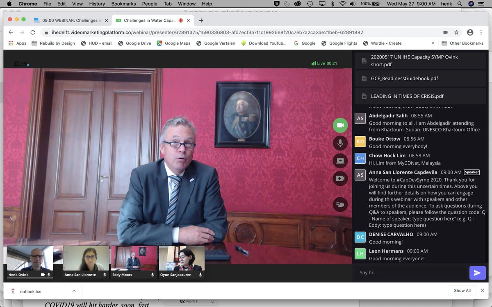This screenshot has height=307, width=492.
Task: Close the downloads bar
Action: [483, 291]
